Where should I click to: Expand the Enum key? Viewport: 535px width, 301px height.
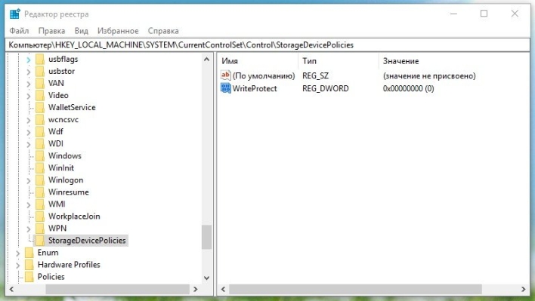17,253
